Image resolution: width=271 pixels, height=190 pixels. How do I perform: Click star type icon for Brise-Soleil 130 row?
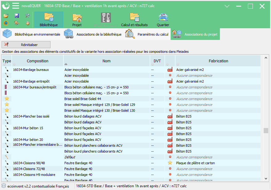pyautogui.click(x=7, y=110)
